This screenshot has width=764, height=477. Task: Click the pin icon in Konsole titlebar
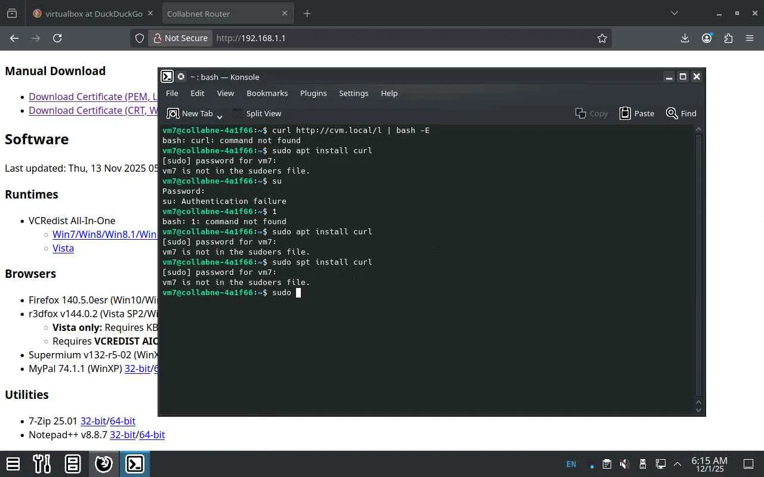coord(181,76)
